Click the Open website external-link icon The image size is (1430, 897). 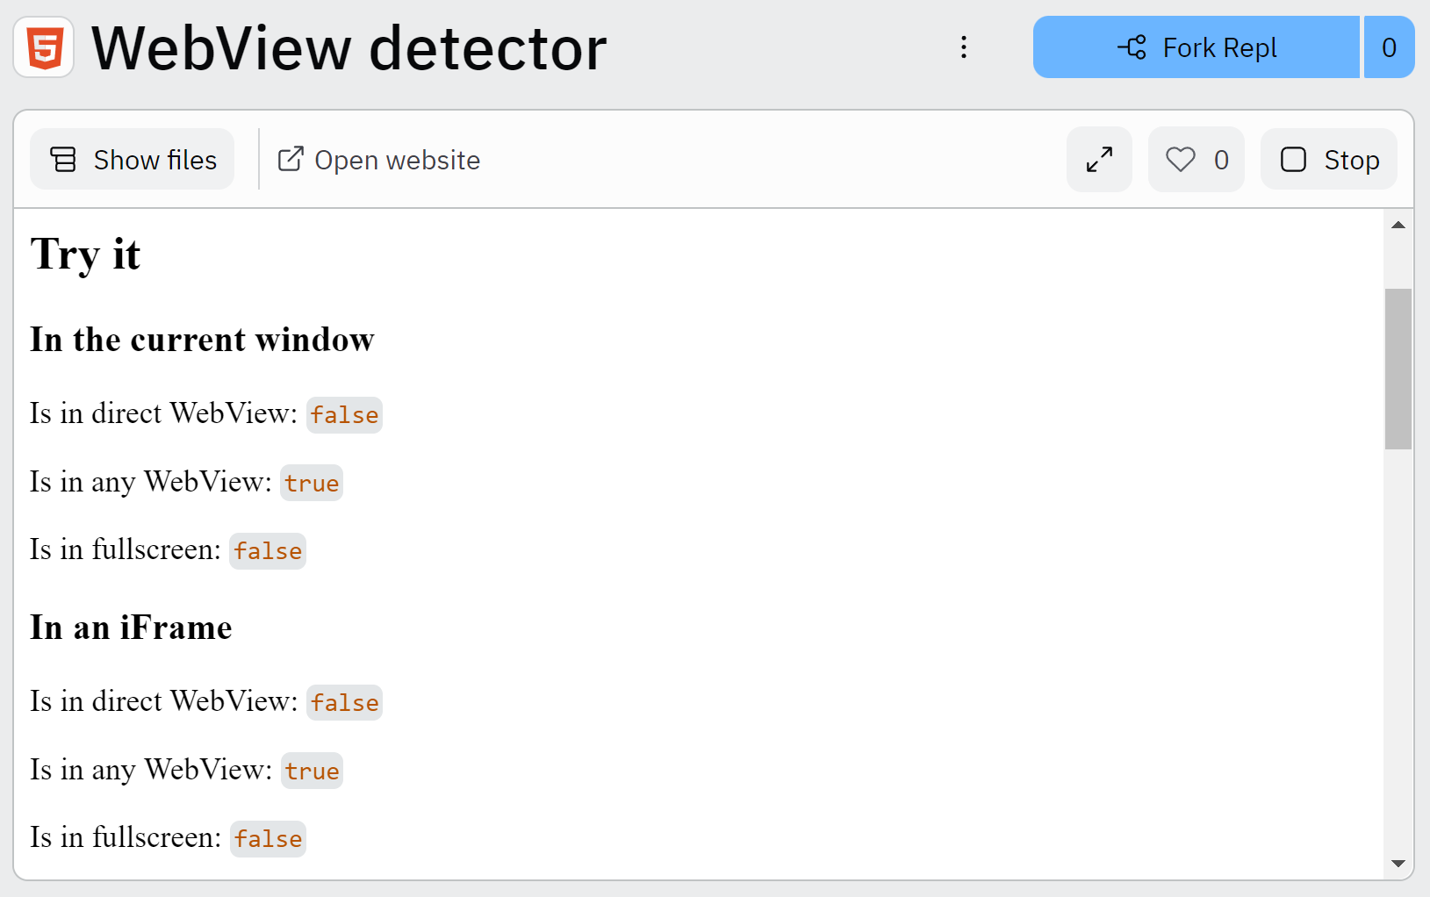290,160
